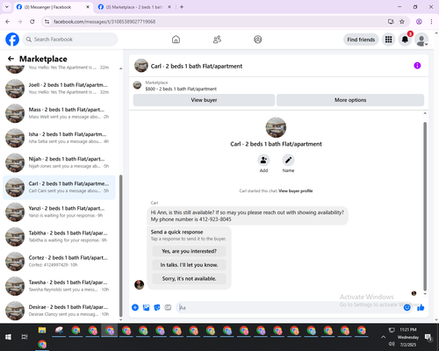Open the Notifications bell
Viewport: 439px width, 351px height.
405,39
